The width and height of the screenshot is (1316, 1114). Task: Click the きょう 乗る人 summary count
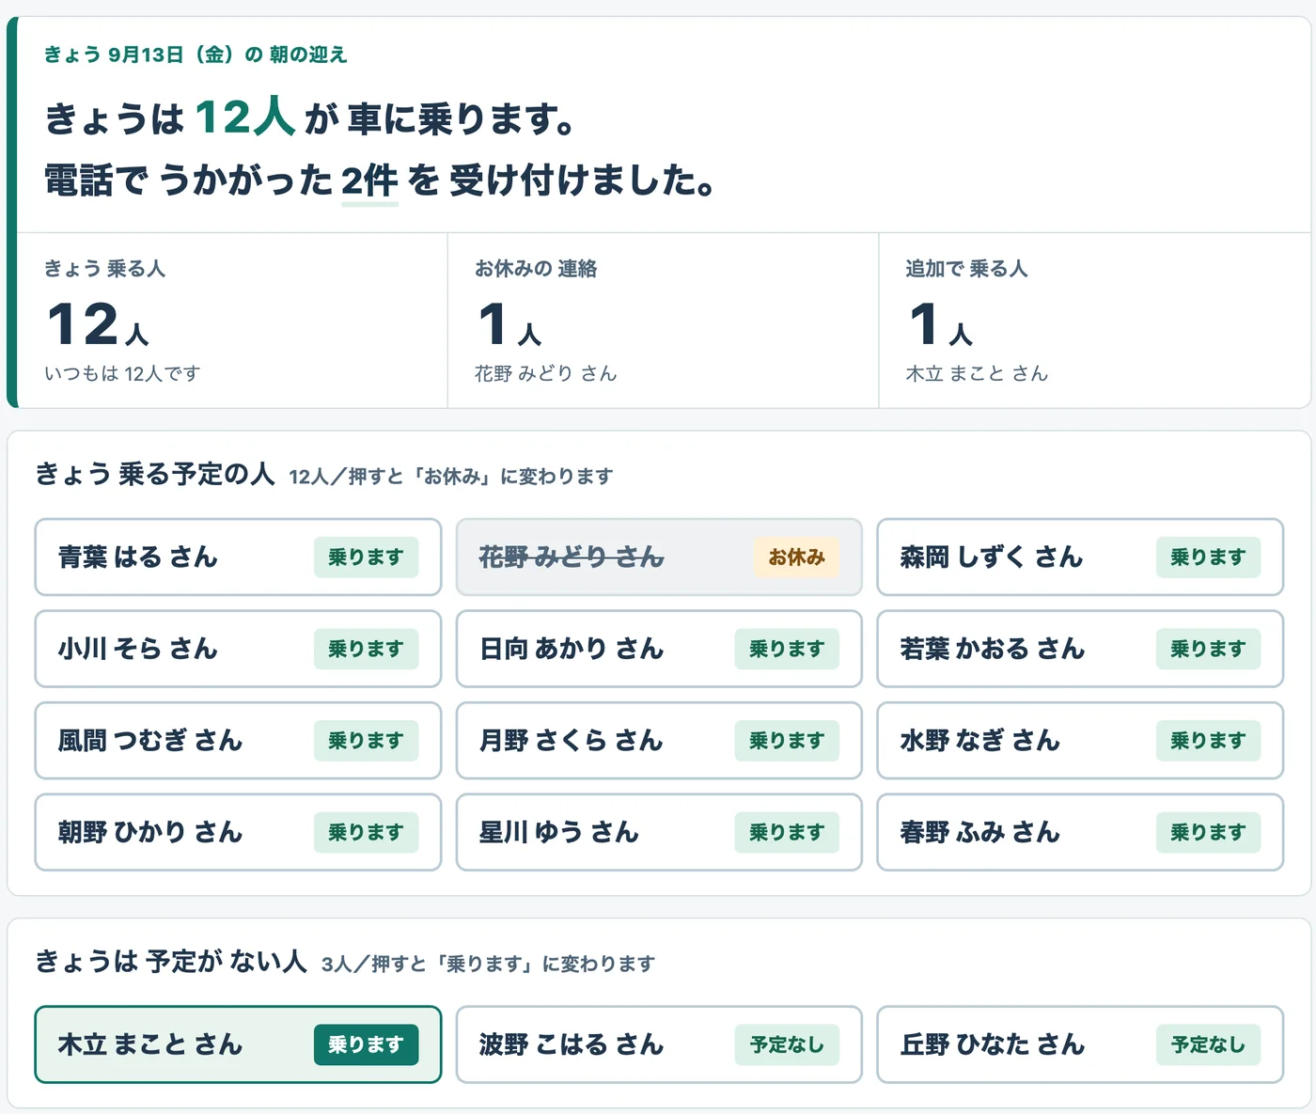[98, 323]
